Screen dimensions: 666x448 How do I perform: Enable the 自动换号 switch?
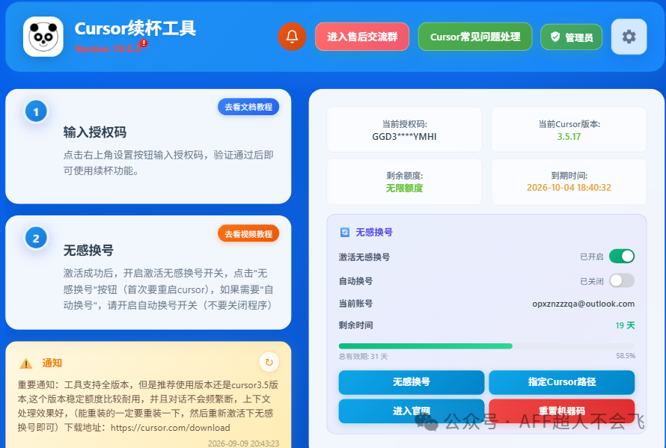click(621, 280)
